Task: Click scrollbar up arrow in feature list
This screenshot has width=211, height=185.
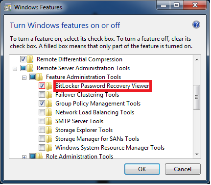Action: [x=197, y=59]
